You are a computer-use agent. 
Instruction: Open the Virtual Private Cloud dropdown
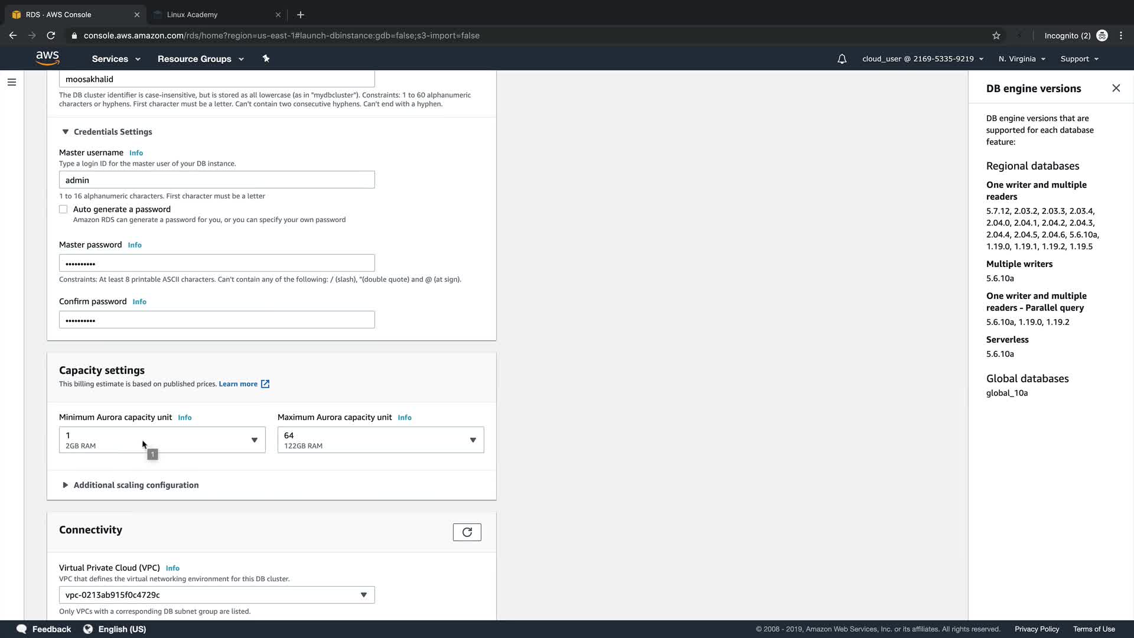(x=216, y=595)
